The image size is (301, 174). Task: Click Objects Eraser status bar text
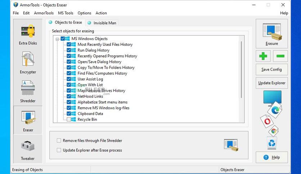(232, 170)
